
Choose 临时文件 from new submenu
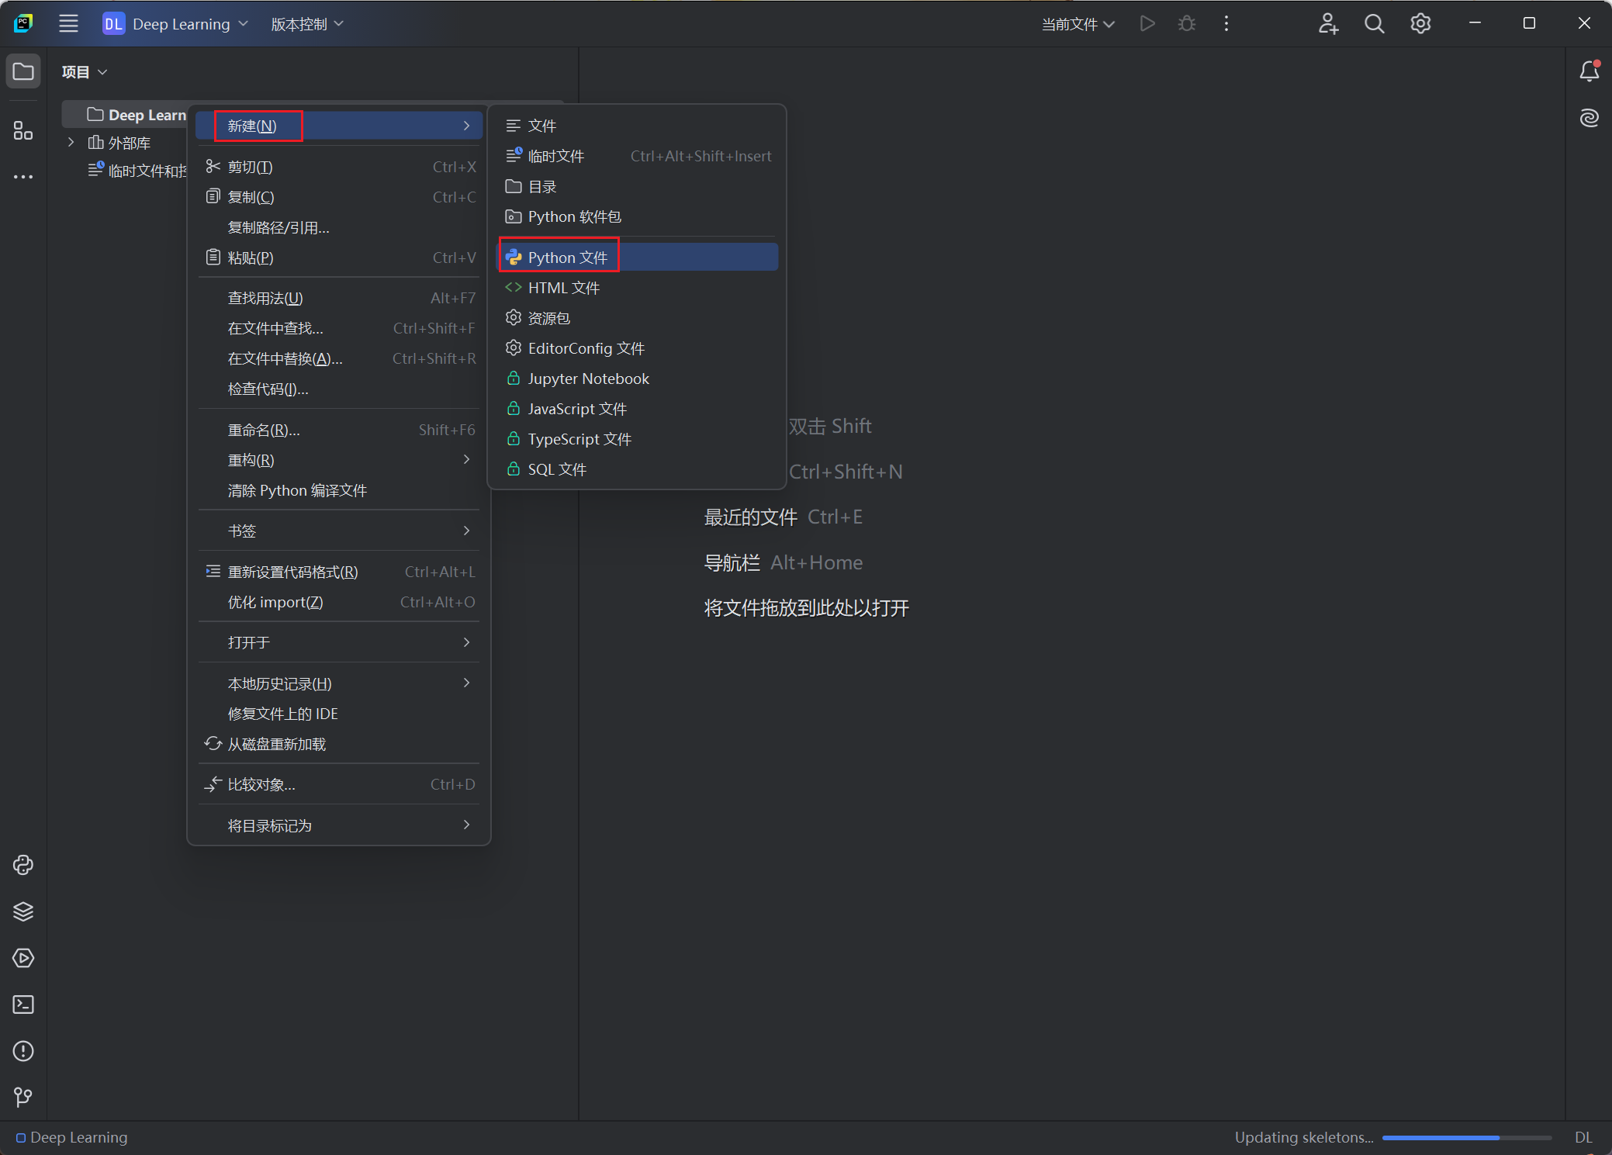[x=637, y=156]
